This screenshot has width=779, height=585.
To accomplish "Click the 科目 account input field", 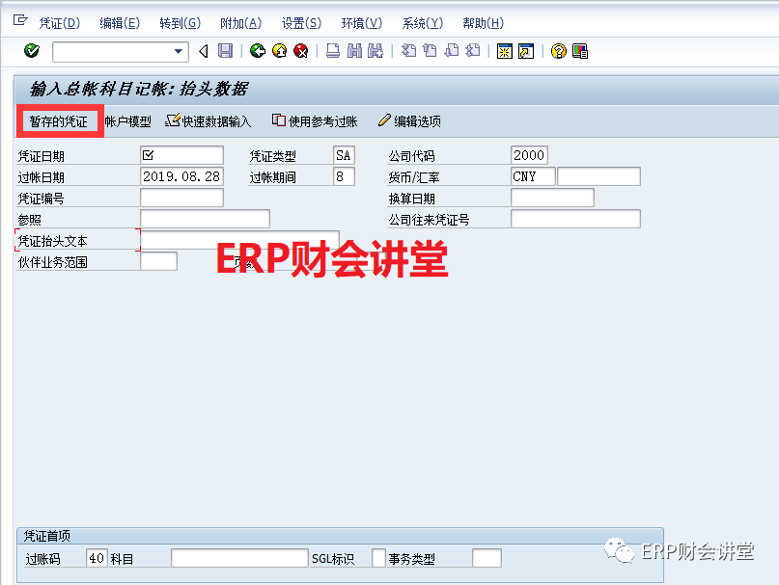I will point(239,558).
